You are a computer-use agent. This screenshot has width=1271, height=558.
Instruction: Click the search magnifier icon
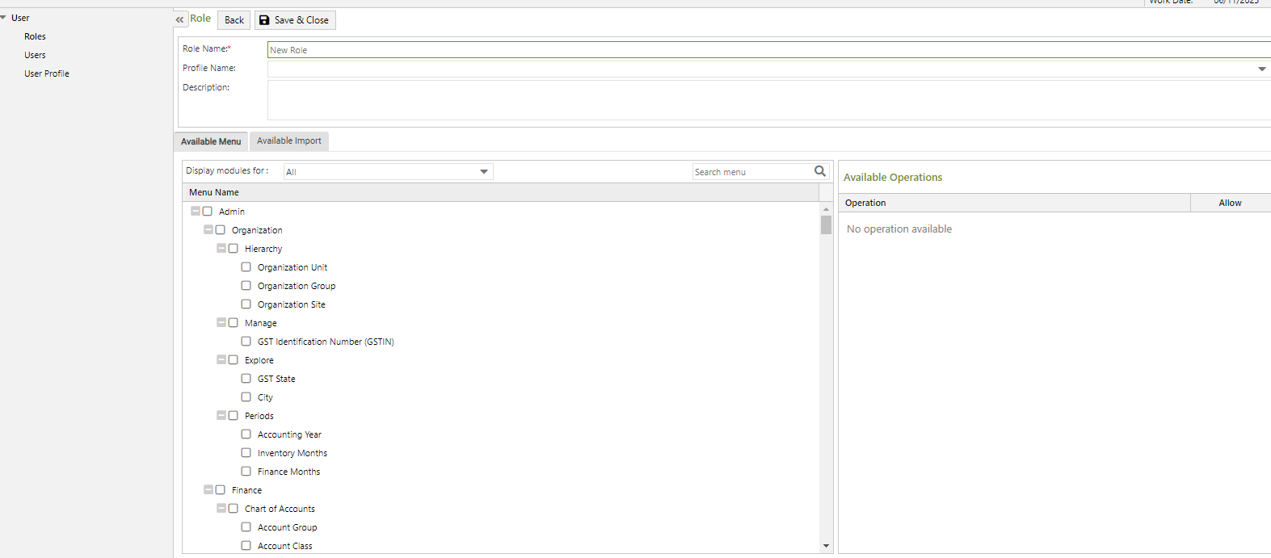(820, 171)
